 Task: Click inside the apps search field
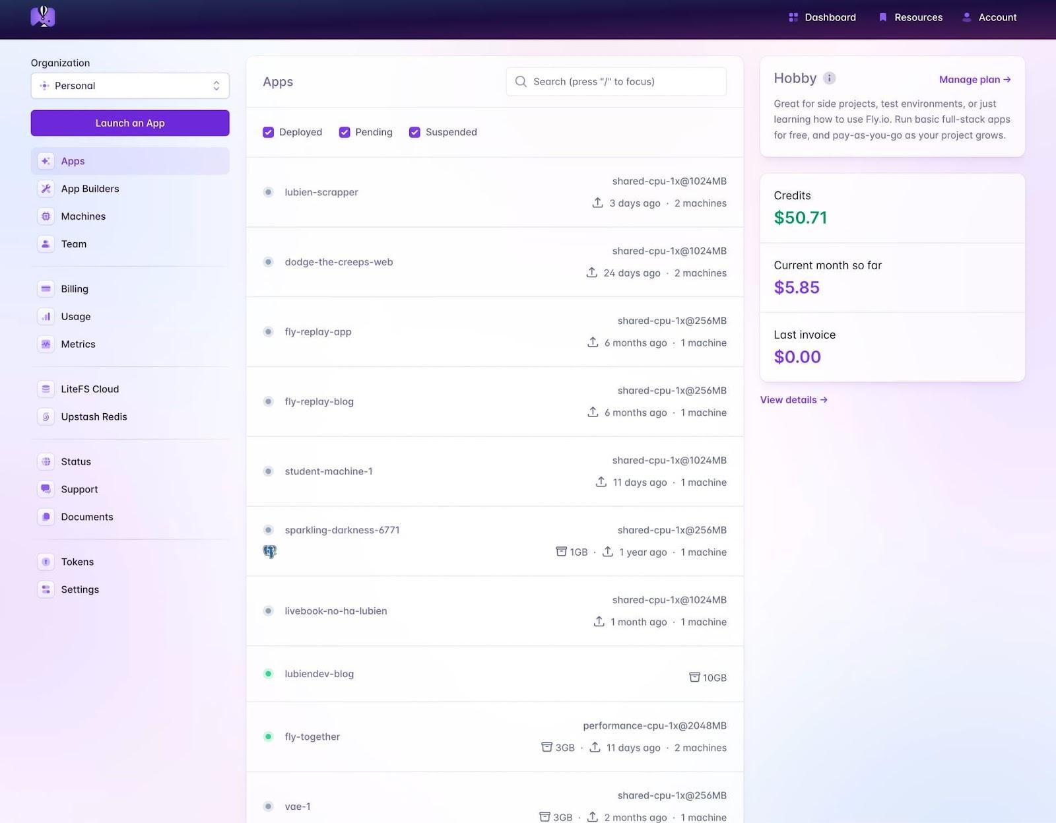pyautogui.click(x=616, y=81)
